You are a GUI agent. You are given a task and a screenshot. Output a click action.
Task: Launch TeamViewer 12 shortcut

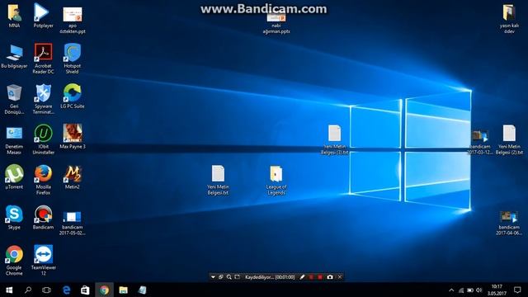(43, 261)
